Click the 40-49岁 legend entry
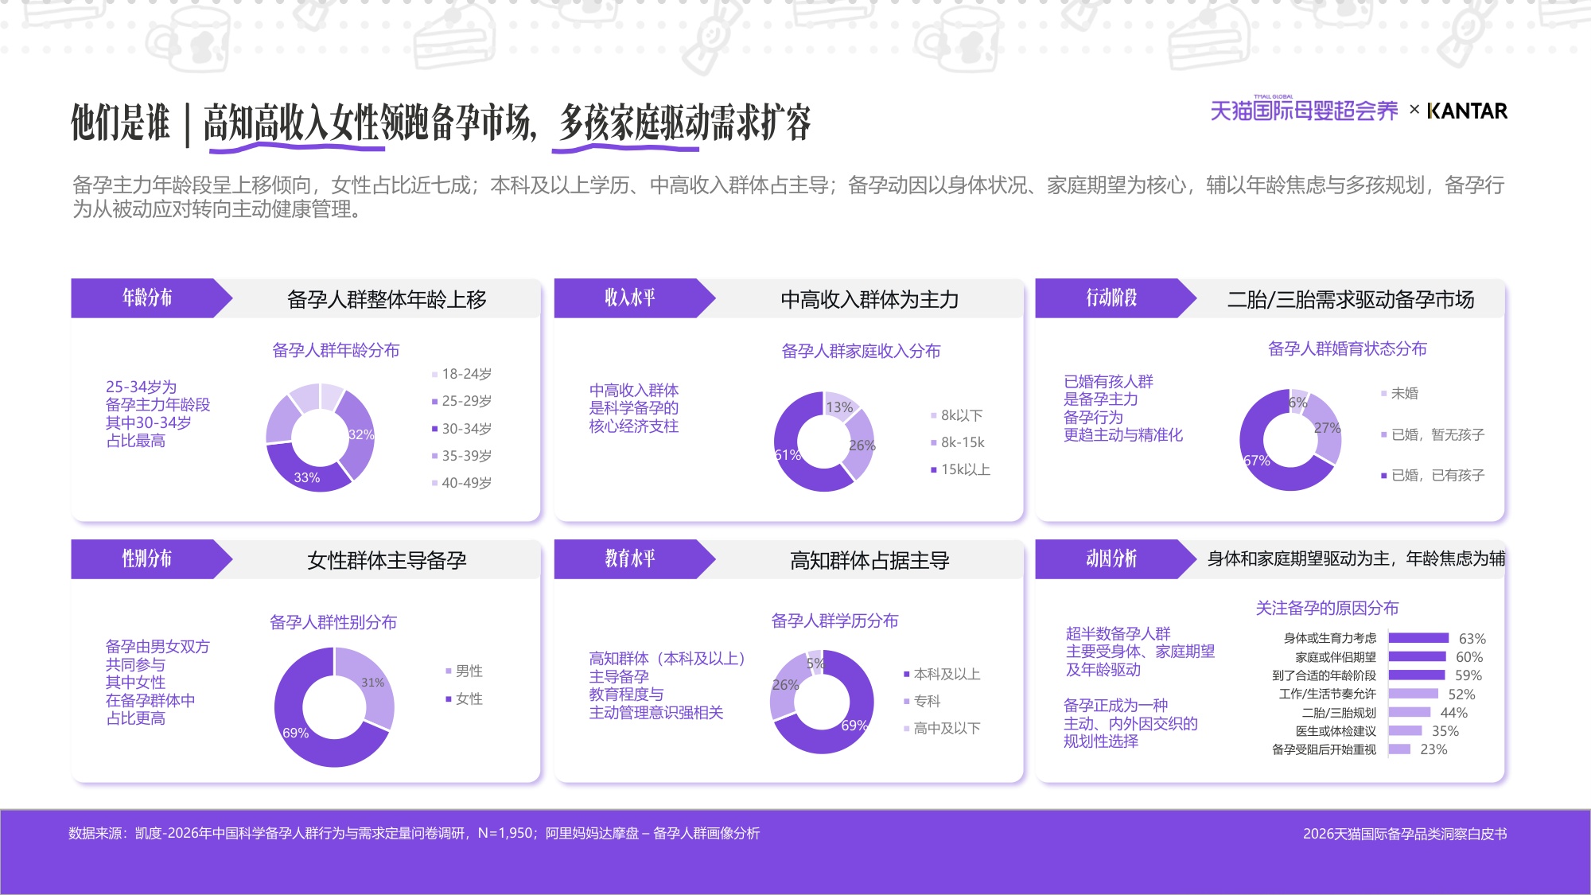1591x895 pixels. click(x=461, y=483)
